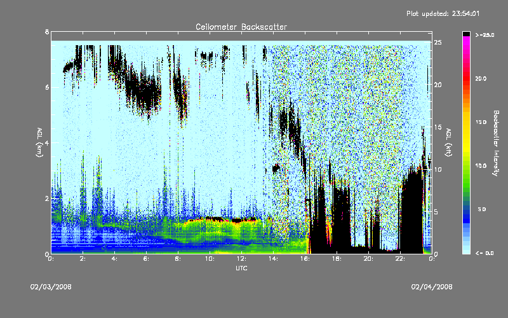Click the black cloud layer at 11 UTC
The width and height of the screenshot is (508, 318).
(x=225, y=219)
